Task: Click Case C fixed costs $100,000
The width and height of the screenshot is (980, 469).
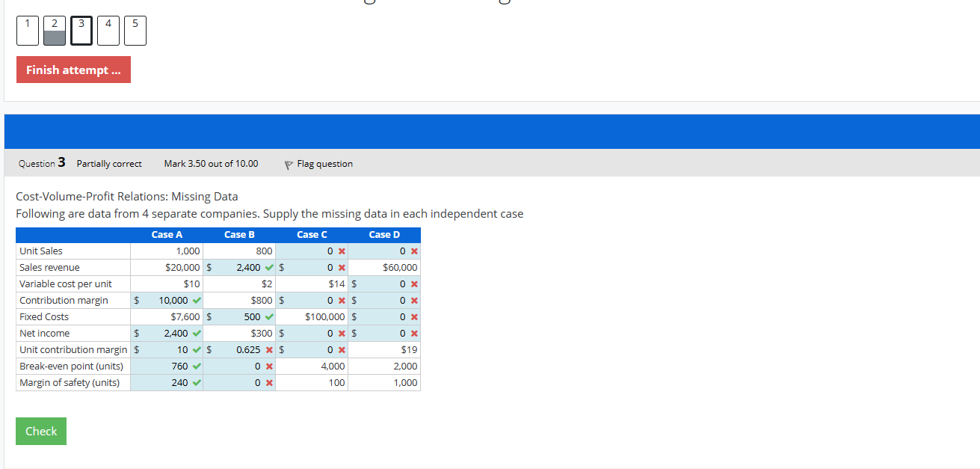Action: point(325,316)
